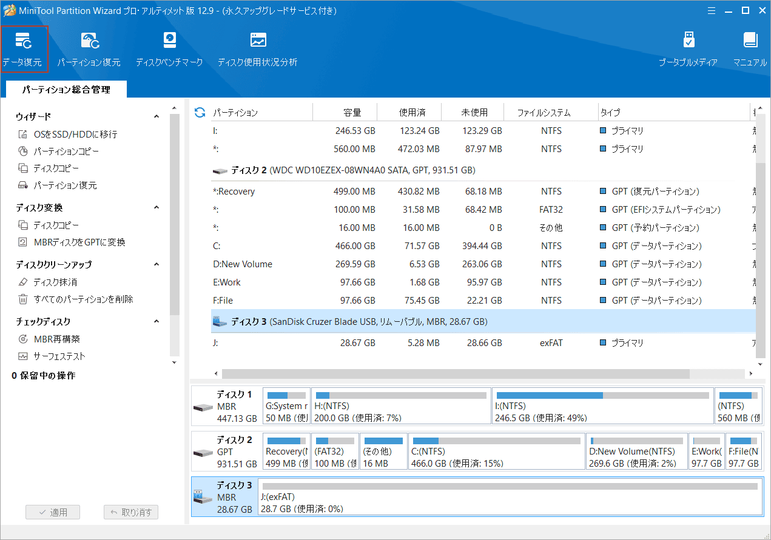771x540 pixels.
Task: Click I:(NTFS) block in disk map
Action: [603, 406]
